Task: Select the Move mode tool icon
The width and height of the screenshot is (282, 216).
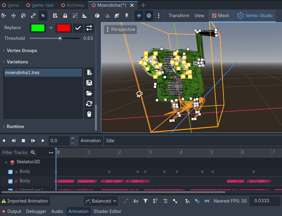Action: (14, 16)
